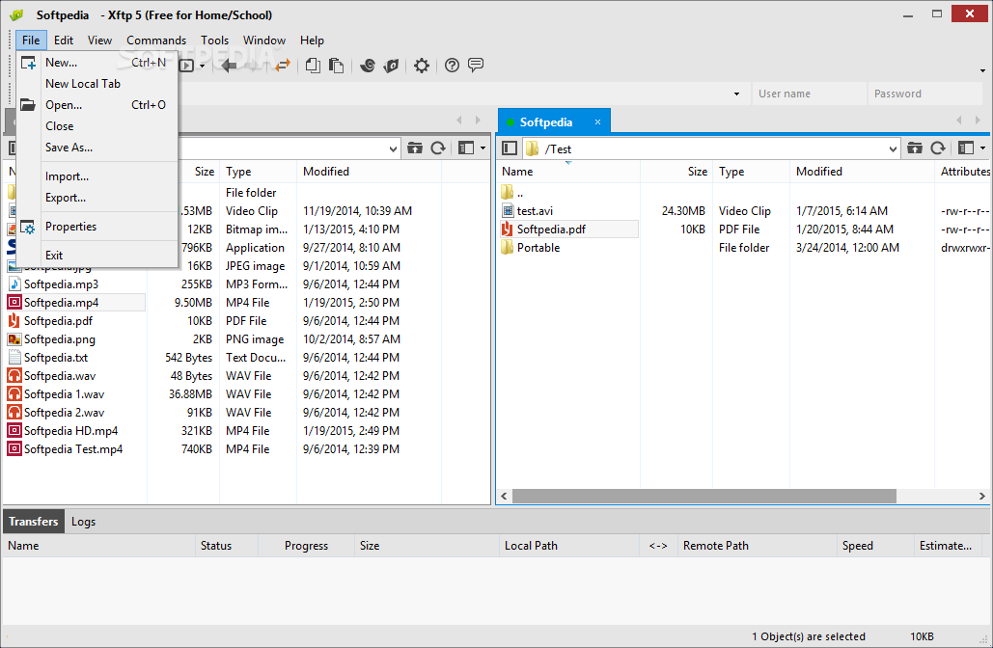993x648 pixels.
Task: Select Exit in File menu
Action: point(97,255)
